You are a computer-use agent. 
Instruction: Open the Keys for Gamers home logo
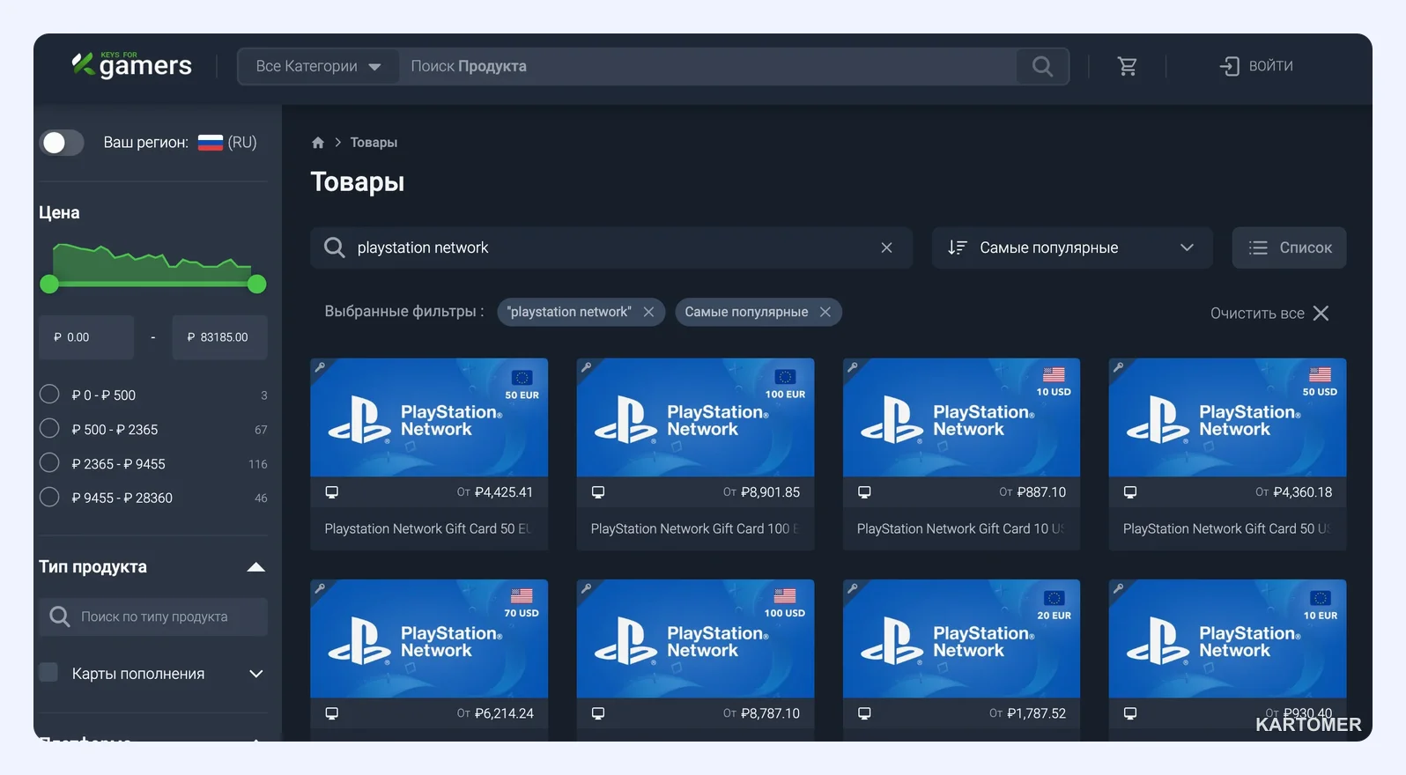click(x=131, y=65)
